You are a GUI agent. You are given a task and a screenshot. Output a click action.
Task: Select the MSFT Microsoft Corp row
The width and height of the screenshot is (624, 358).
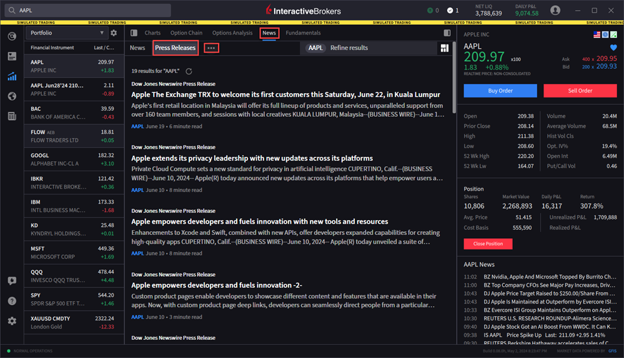(x=74, y=253)
